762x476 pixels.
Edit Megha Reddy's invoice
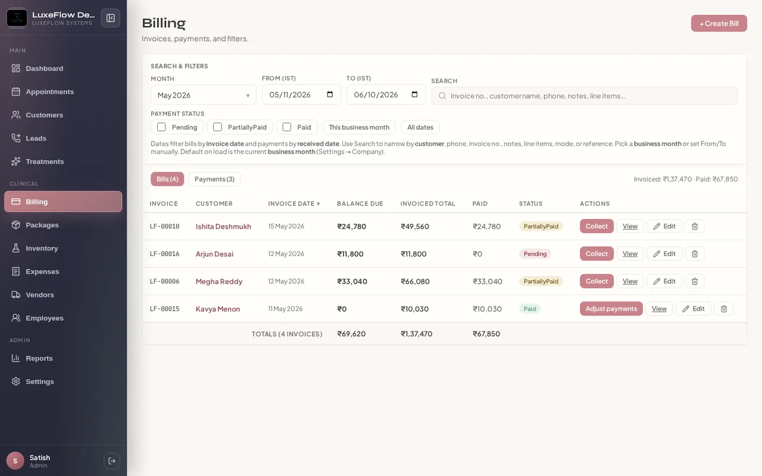coord(664,281)
